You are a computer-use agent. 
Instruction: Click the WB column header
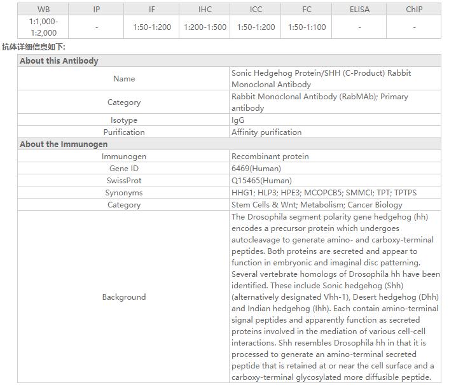click(43, 10)
